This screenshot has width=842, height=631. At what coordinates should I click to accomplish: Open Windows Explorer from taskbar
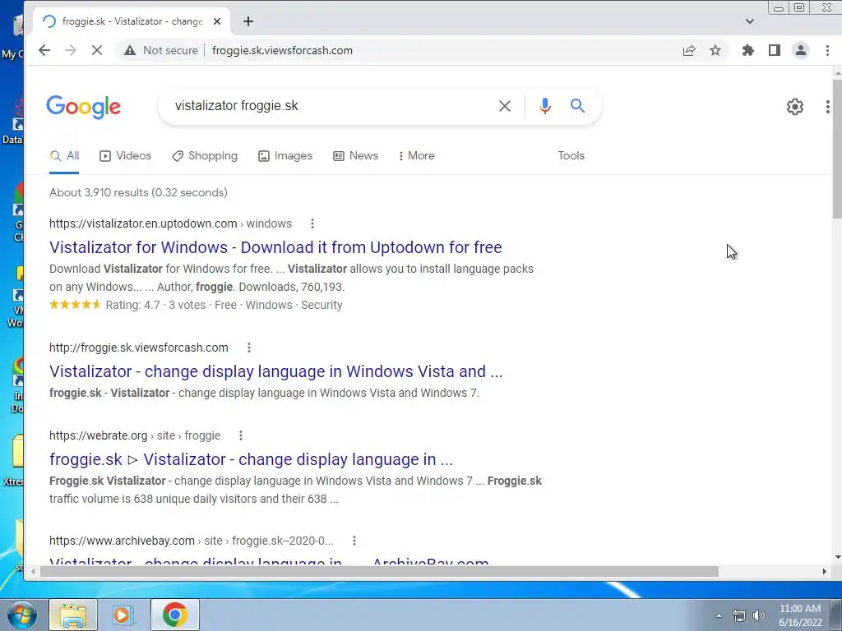[73, 615]
